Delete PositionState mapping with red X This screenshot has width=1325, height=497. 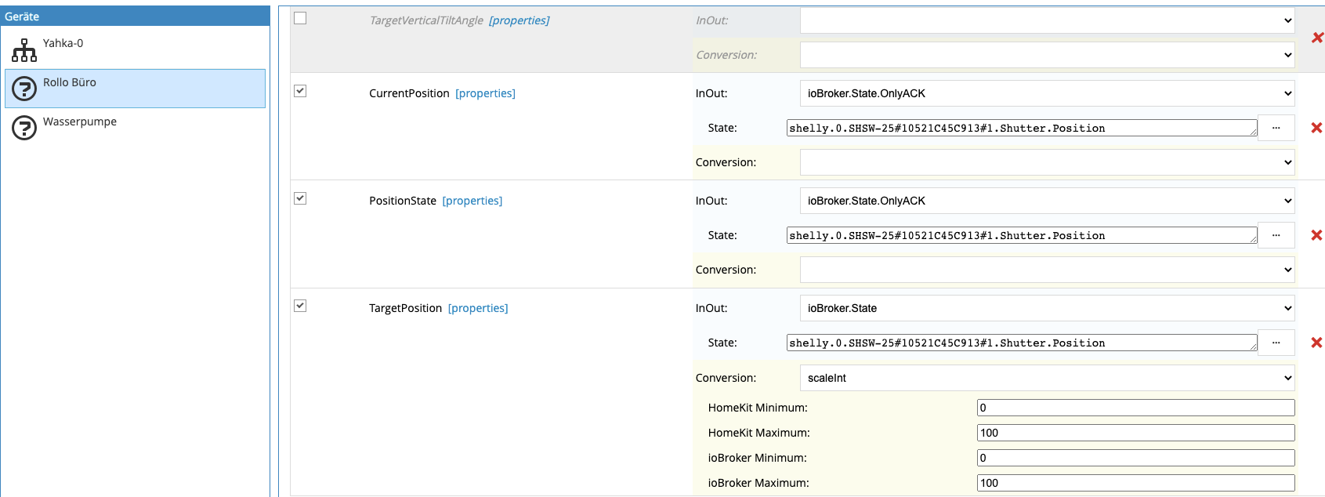[x=1316, y=235]
